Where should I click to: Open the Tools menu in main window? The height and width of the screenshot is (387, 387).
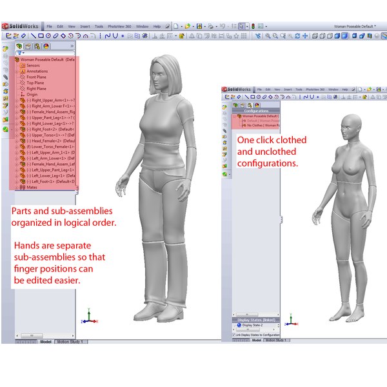pyautogui.click(x=99, y=26)
